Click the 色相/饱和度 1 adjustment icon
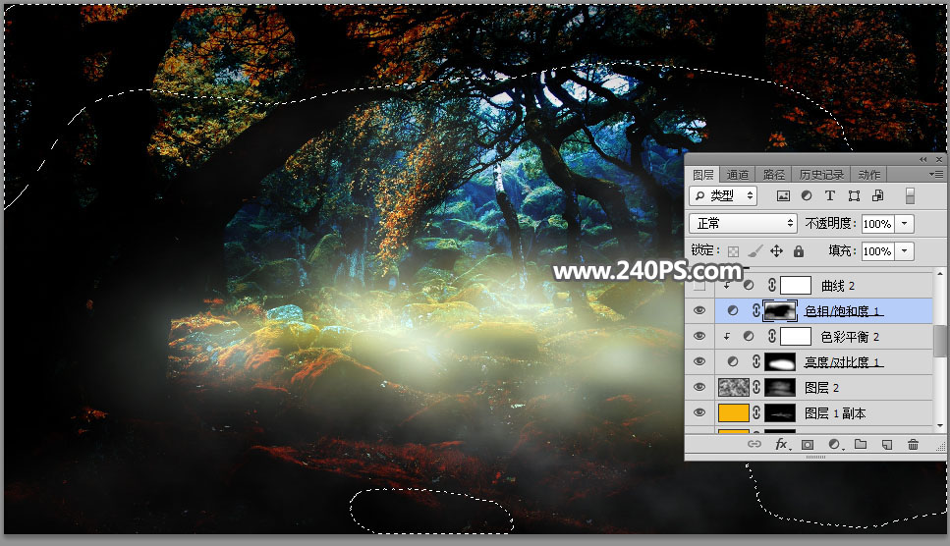This screenshot has height=546, width=950. (x=733, y=310)
